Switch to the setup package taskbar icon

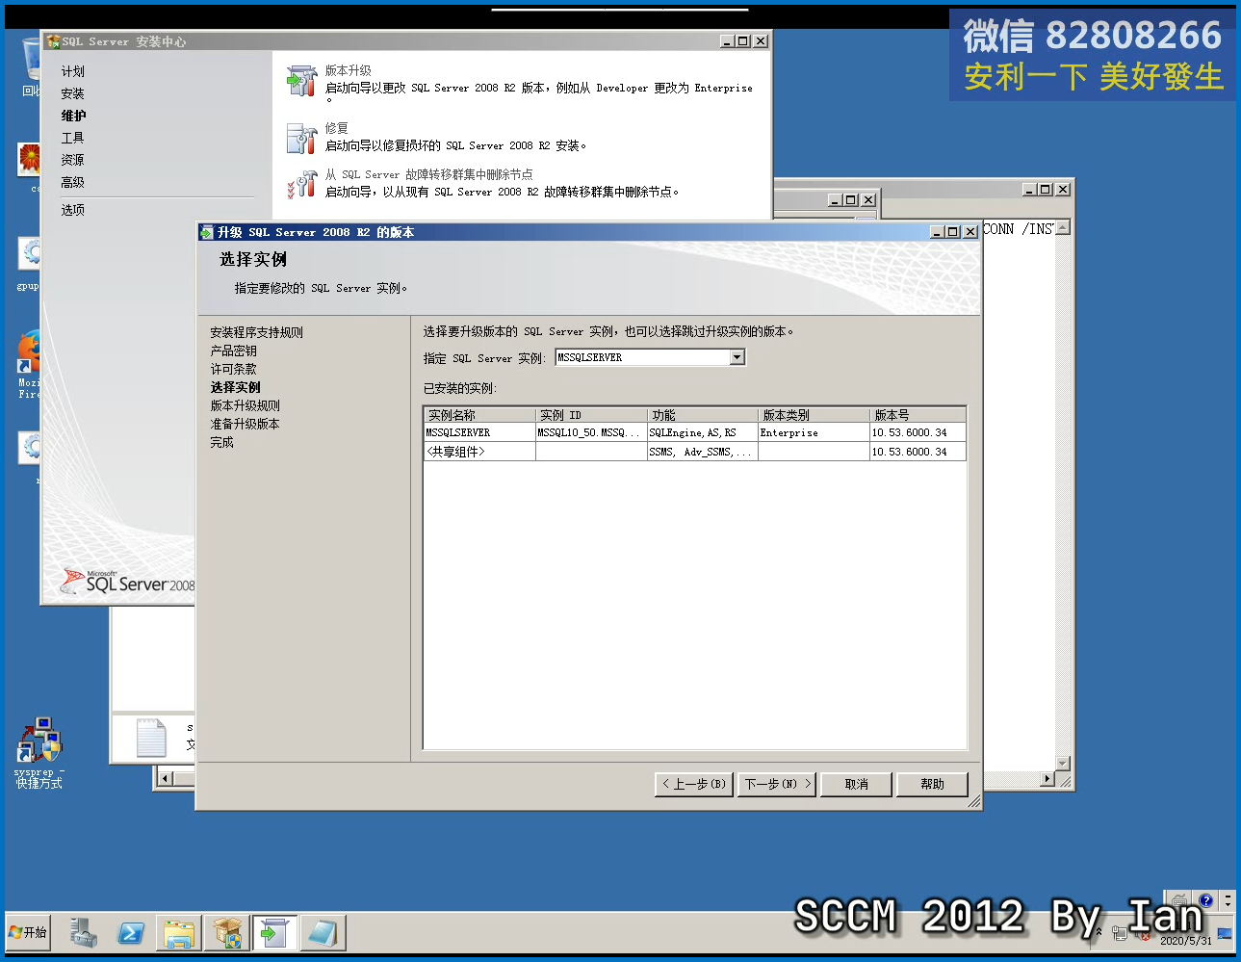pyautogui.click(x=227, y=932)
